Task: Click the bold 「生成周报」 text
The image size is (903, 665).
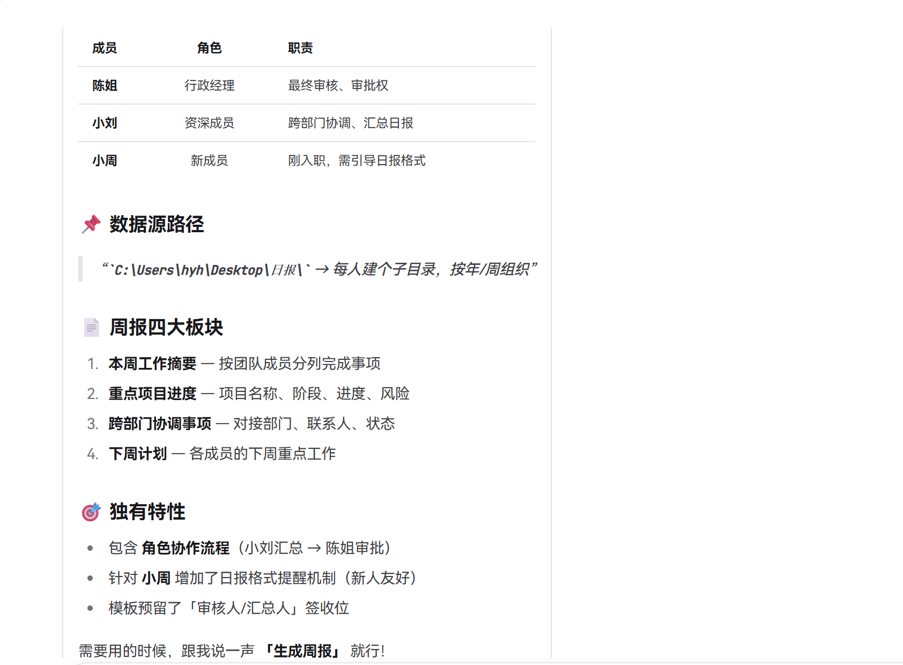Action: coord(302,651)
